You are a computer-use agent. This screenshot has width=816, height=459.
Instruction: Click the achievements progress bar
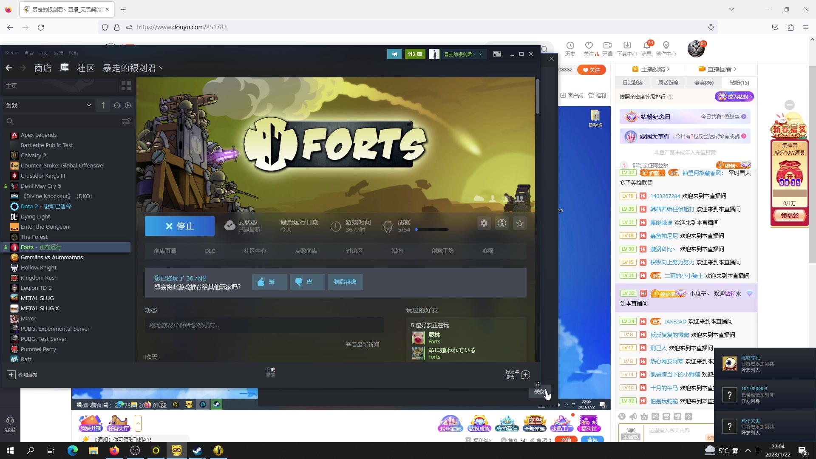tap(431, 229)
